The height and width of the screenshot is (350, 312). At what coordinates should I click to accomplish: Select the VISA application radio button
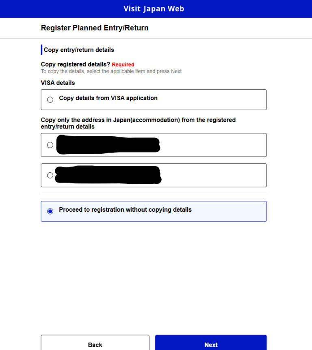tap(50, 100)
